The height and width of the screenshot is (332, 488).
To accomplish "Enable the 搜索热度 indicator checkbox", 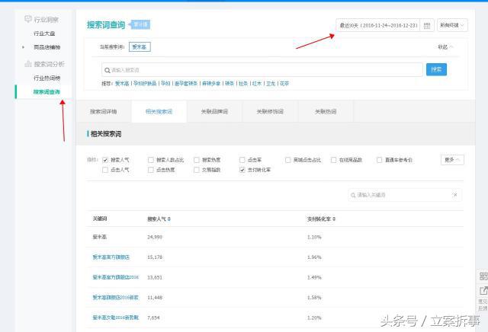I will click(197, 160).
